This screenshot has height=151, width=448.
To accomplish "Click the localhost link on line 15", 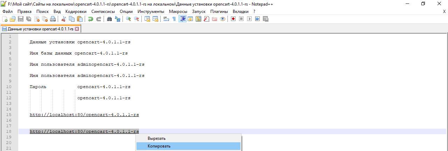I will click(x=84, y=115).
